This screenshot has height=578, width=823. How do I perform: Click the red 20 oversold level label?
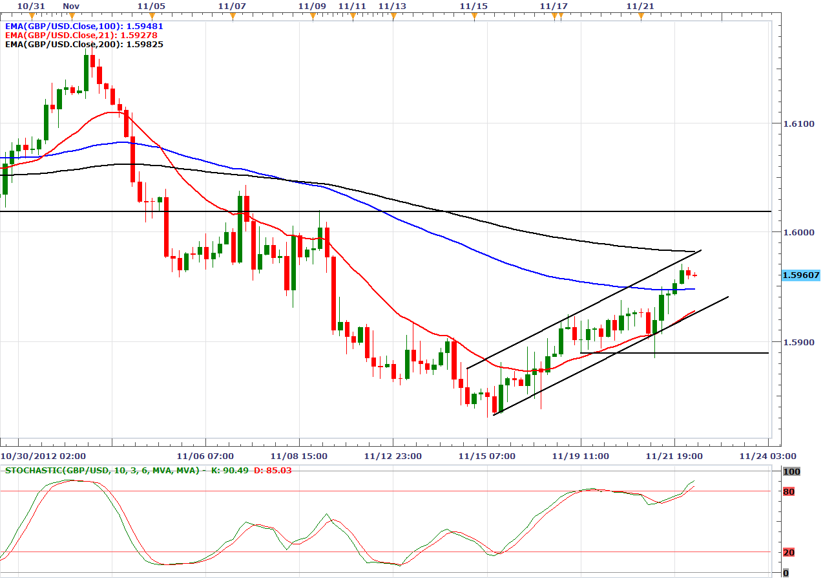788,552
